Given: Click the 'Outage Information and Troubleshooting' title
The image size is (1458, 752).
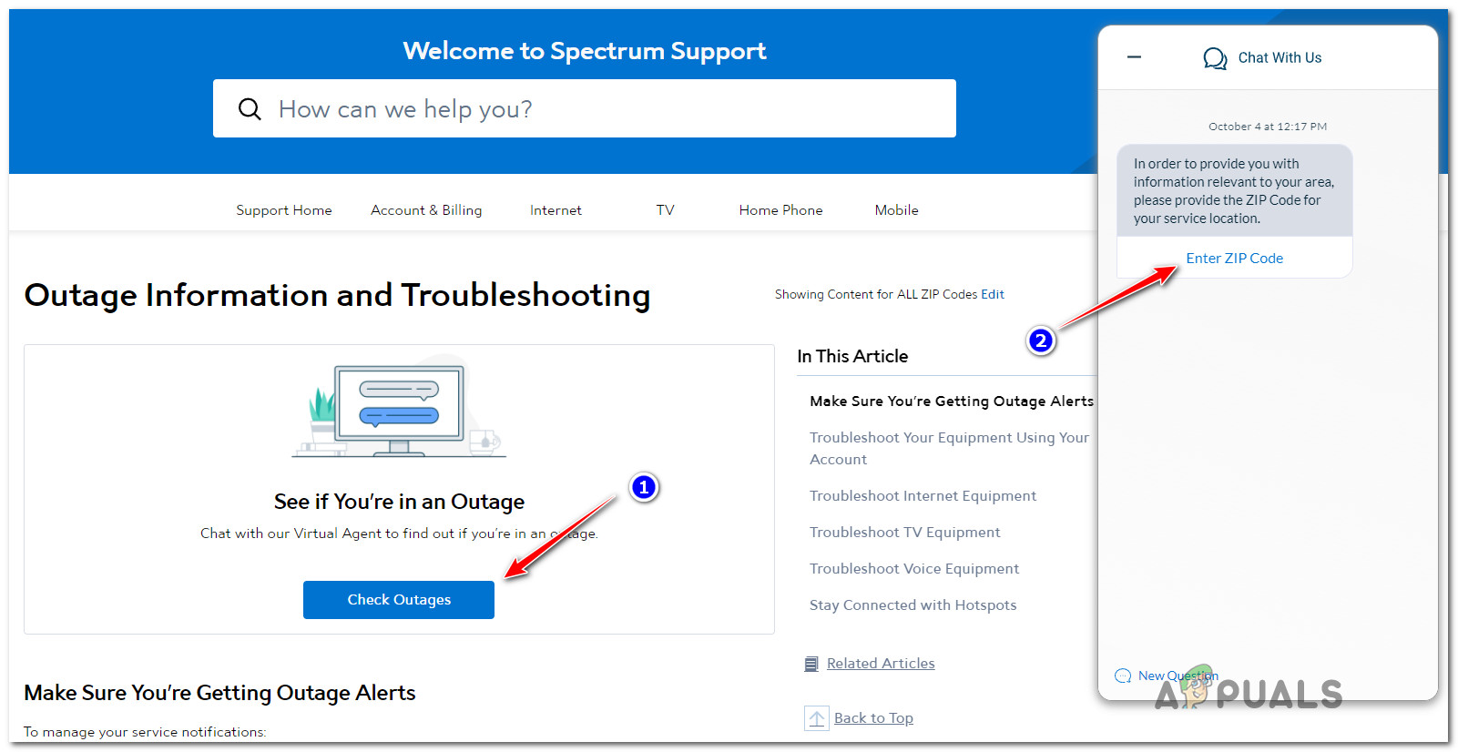Looking at the screenshot, I should (x=337, y=296).
